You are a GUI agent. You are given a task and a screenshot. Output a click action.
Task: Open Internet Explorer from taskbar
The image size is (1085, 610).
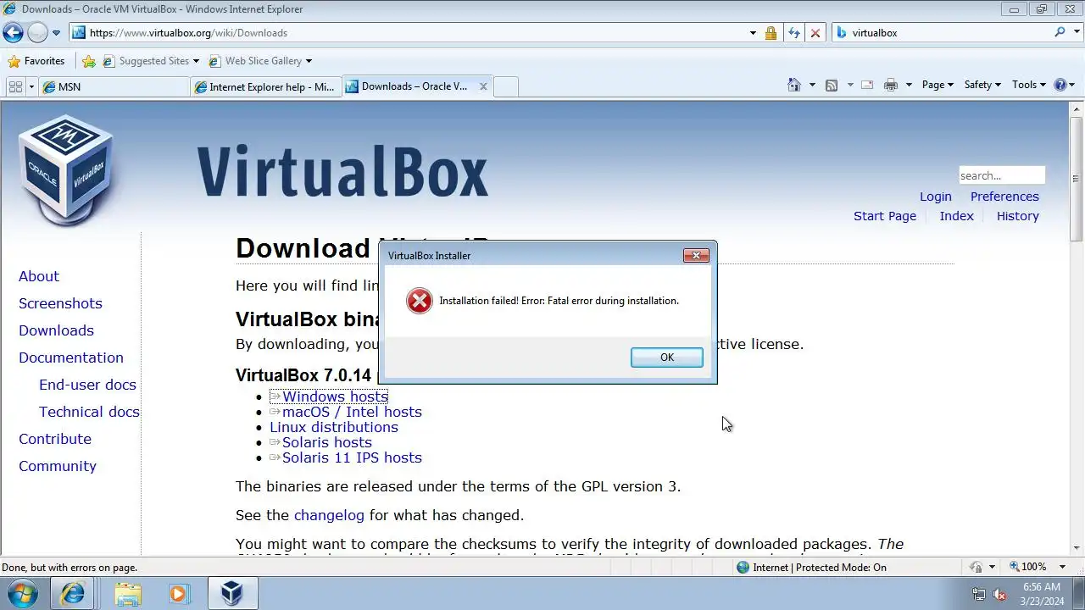pyautogui.click(x=73, y=593)
